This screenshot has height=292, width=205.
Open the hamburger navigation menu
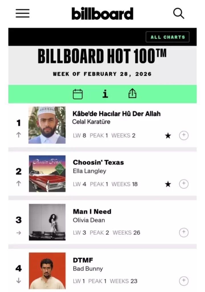[x=22, y=13]
